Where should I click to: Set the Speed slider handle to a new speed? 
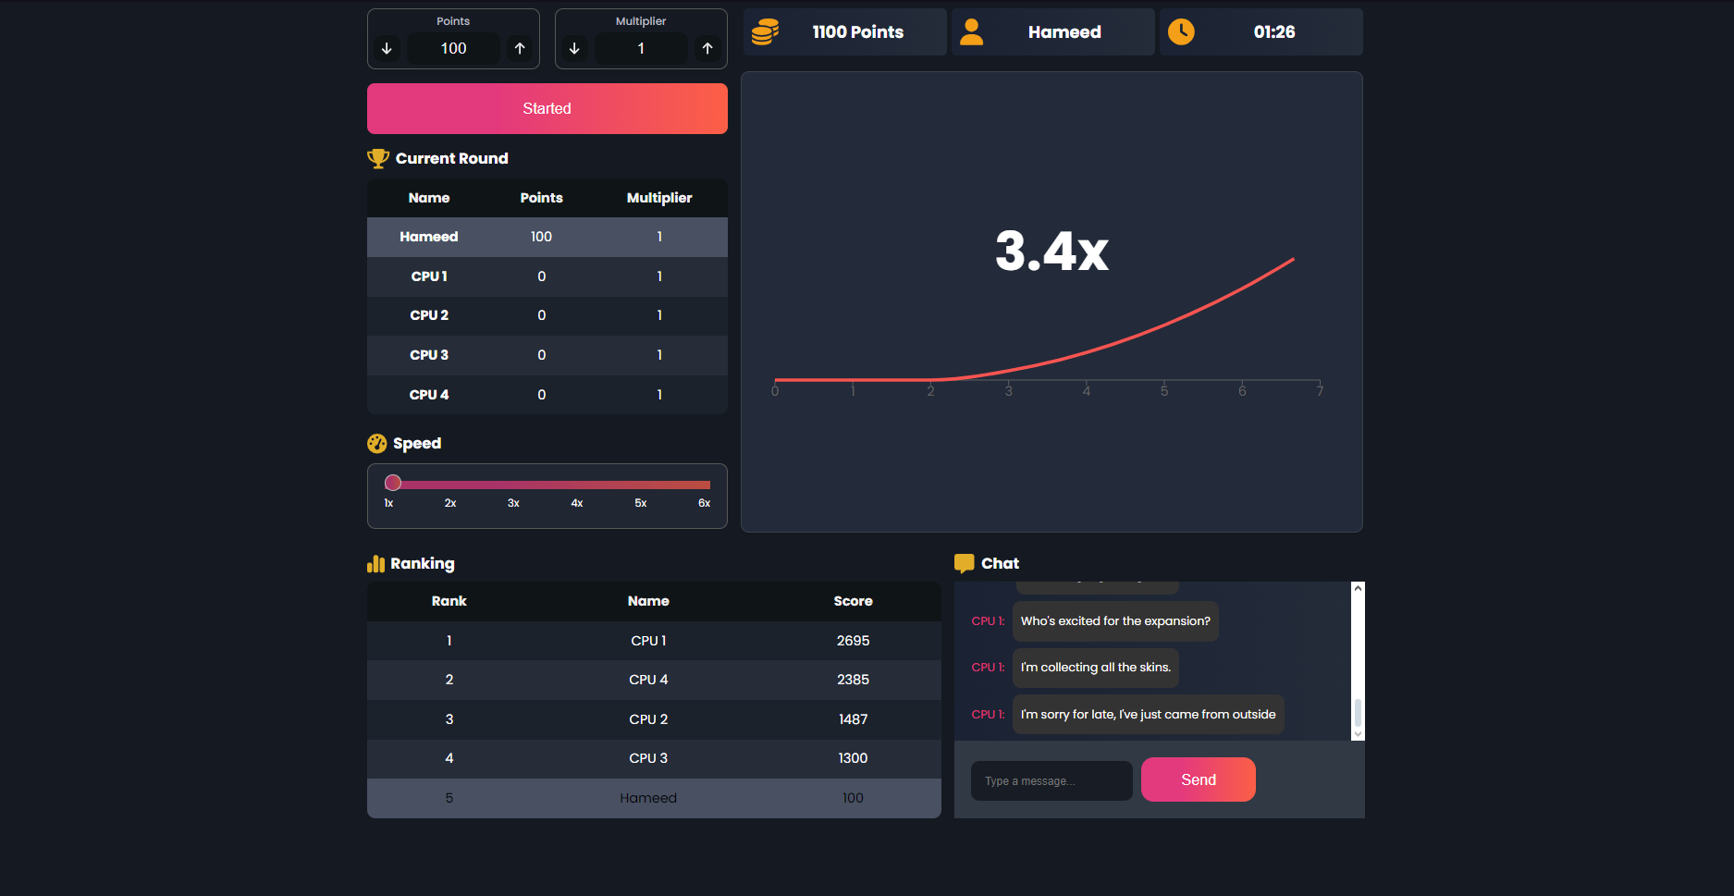coord(393,482)
